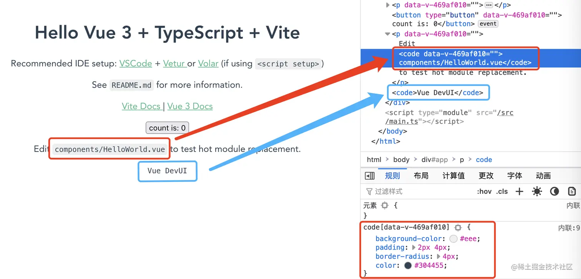Open the #eee background-color swatch
This screenshot has height=279, width=581.
(x=453, y=239)
